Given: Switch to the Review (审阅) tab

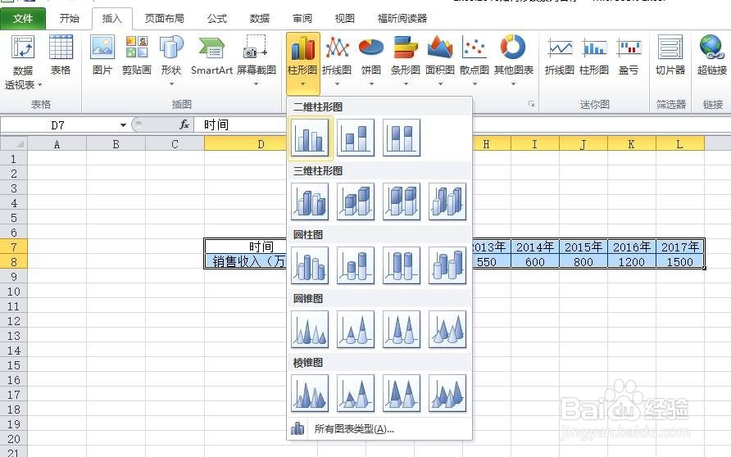Looking at the screenshot, I should (x=302, y=19).
